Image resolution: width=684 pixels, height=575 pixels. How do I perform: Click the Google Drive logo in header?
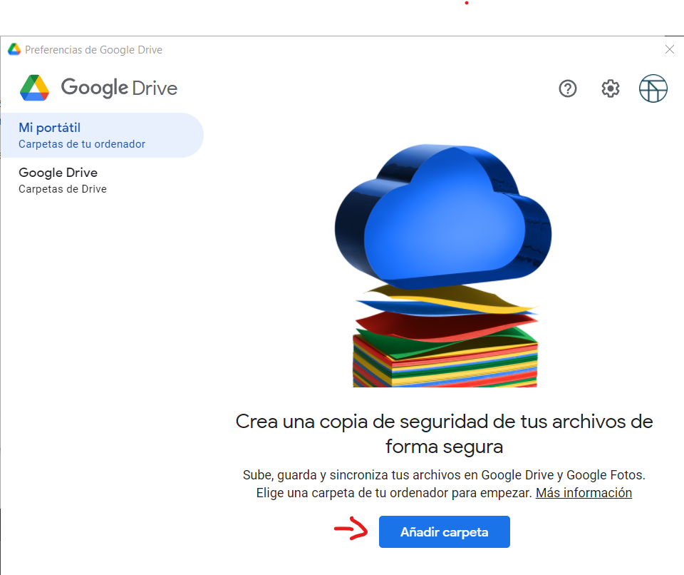pyautogui.click(x=98, y=88)
